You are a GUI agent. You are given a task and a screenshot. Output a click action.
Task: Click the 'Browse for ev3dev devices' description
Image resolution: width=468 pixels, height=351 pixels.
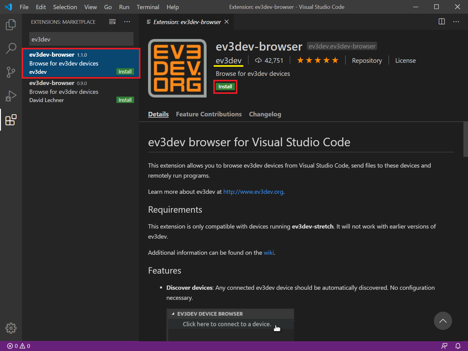pyautogui.click(x=253, y=74)
